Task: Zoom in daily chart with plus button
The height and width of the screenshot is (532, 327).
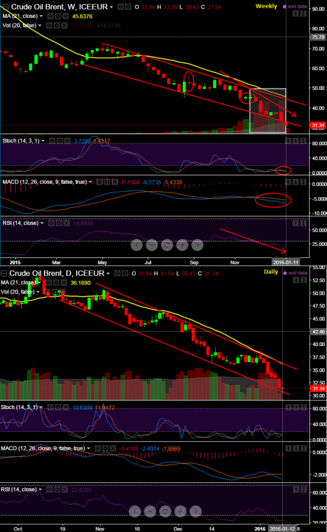Action: tap(180, 511)
